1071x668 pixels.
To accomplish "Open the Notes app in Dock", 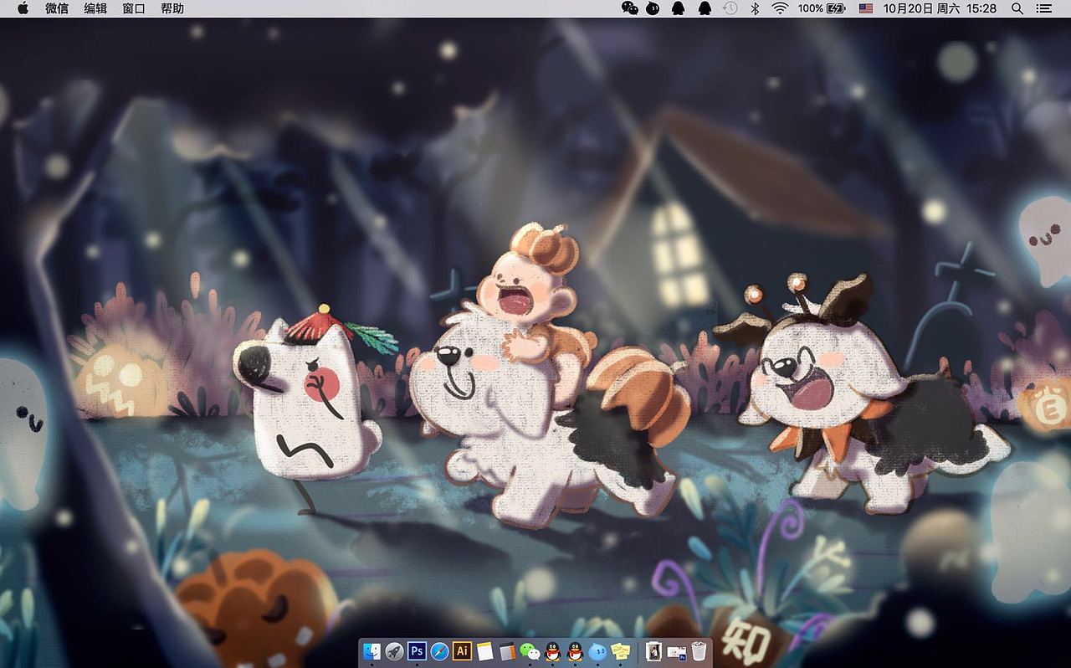I will [x=484, y=651].
